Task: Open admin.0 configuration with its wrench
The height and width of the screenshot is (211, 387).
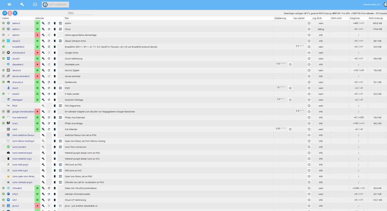Action: [43, 23]
